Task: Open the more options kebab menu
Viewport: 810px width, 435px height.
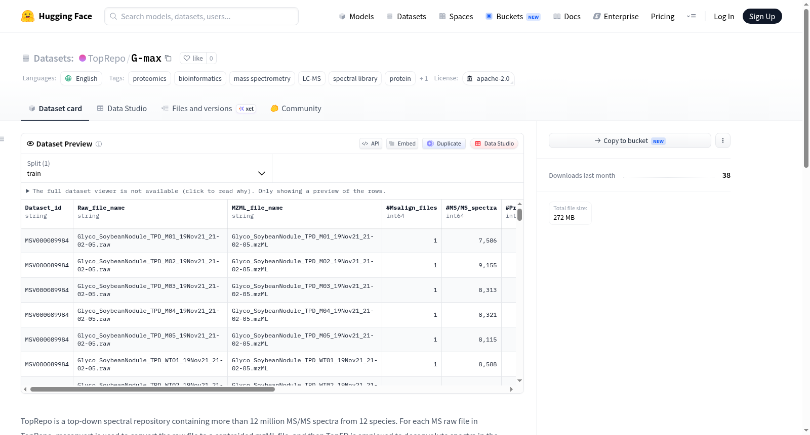Action: (723, 140)
